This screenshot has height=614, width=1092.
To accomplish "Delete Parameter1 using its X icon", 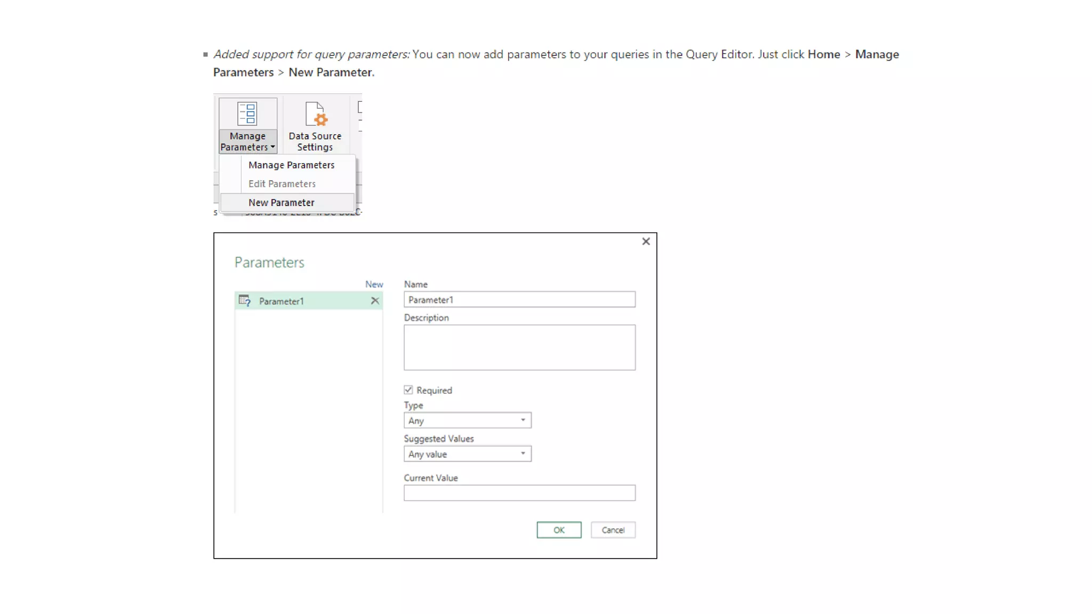I will [375, 301].
